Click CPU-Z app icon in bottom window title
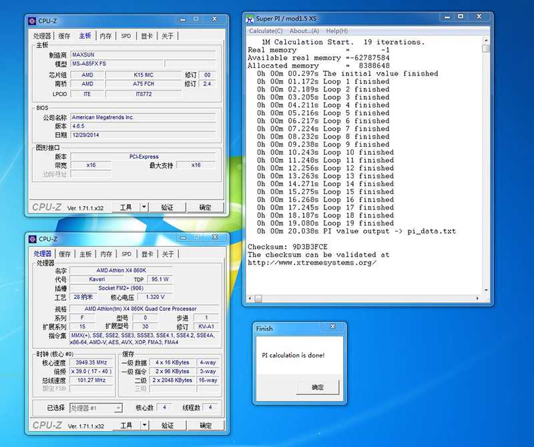Image resolution: width=534 pixels, height=447 pixels. point(32,239)
